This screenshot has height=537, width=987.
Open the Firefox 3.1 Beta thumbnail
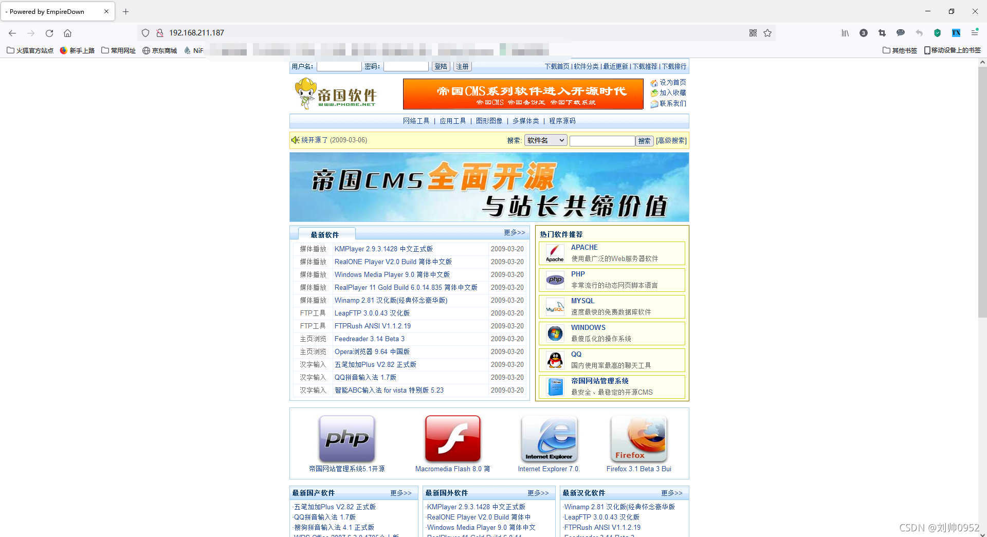pyautogui.click(x=639, y=438)
